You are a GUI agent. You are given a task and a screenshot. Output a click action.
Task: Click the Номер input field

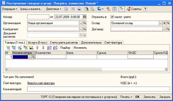38,17
